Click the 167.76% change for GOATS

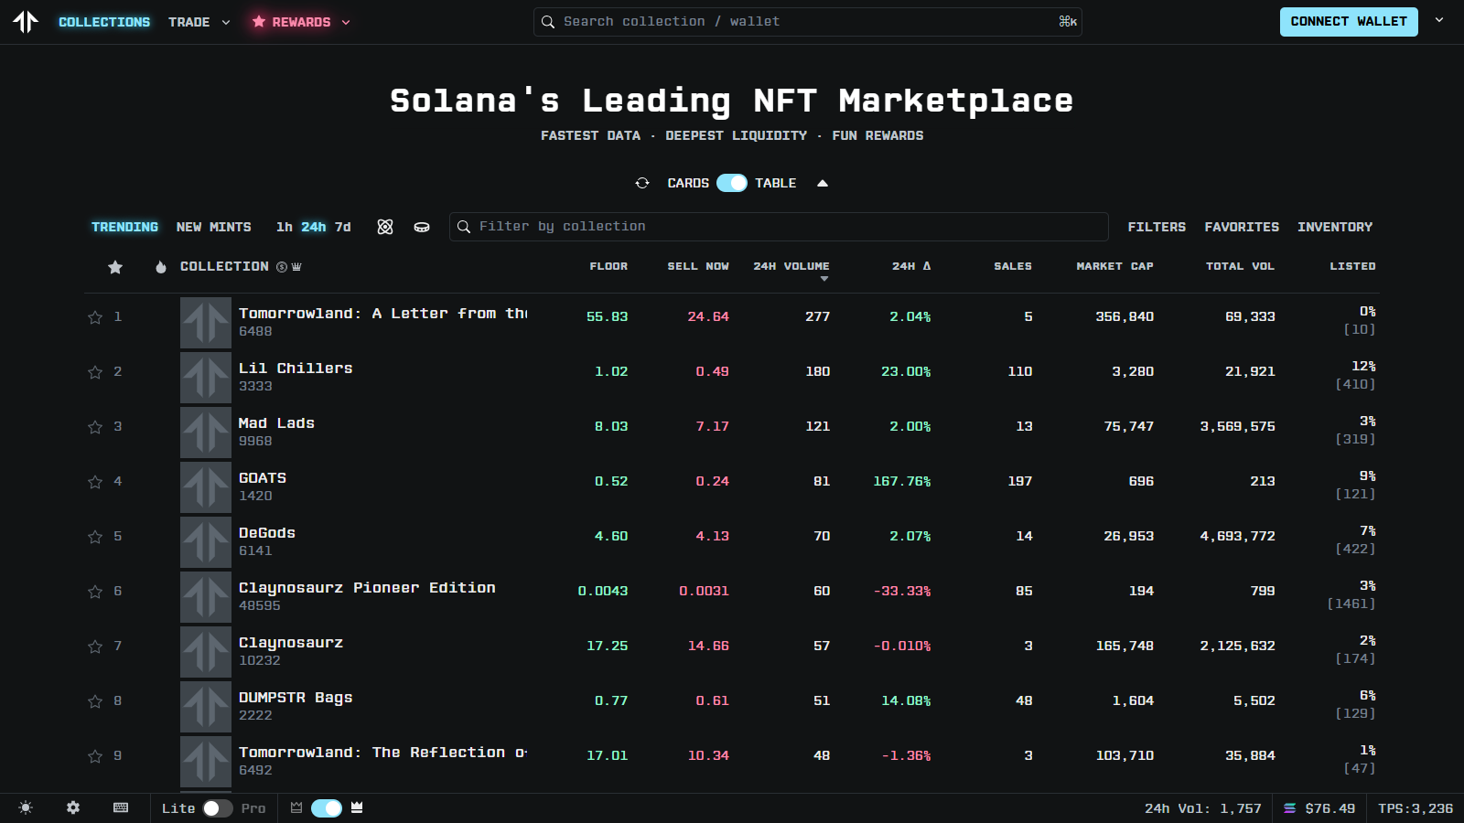pyautogui.click(x=902, y=481)
